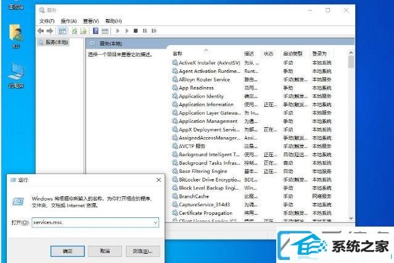Select CaptureService_314d3 row
Viewport: 394px width, 263px height.
point(252,204)
